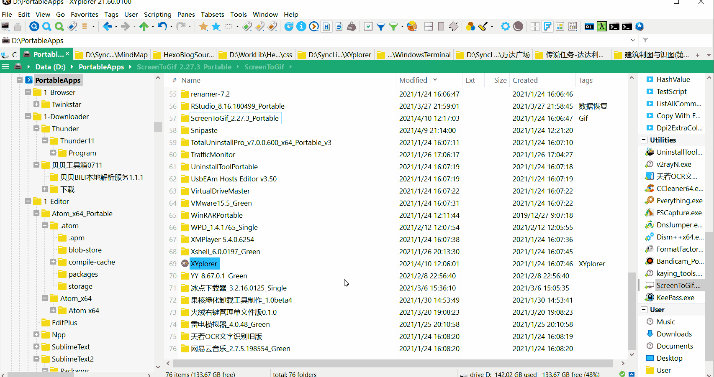Collapse the Thunder tree node
The image size is (714, 377).
tap(36, 129)
